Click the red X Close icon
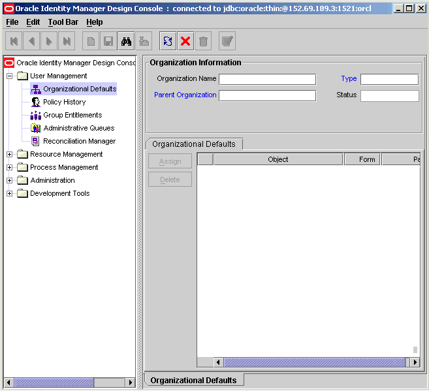Viewport: 429px width, 391px height. pos(185,41)
